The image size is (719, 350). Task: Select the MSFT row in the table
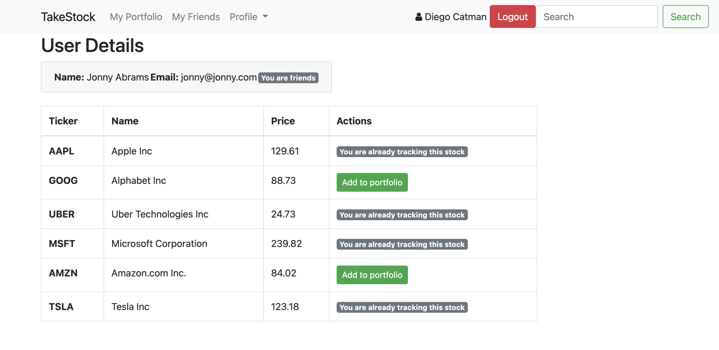(x=62, y=243)
